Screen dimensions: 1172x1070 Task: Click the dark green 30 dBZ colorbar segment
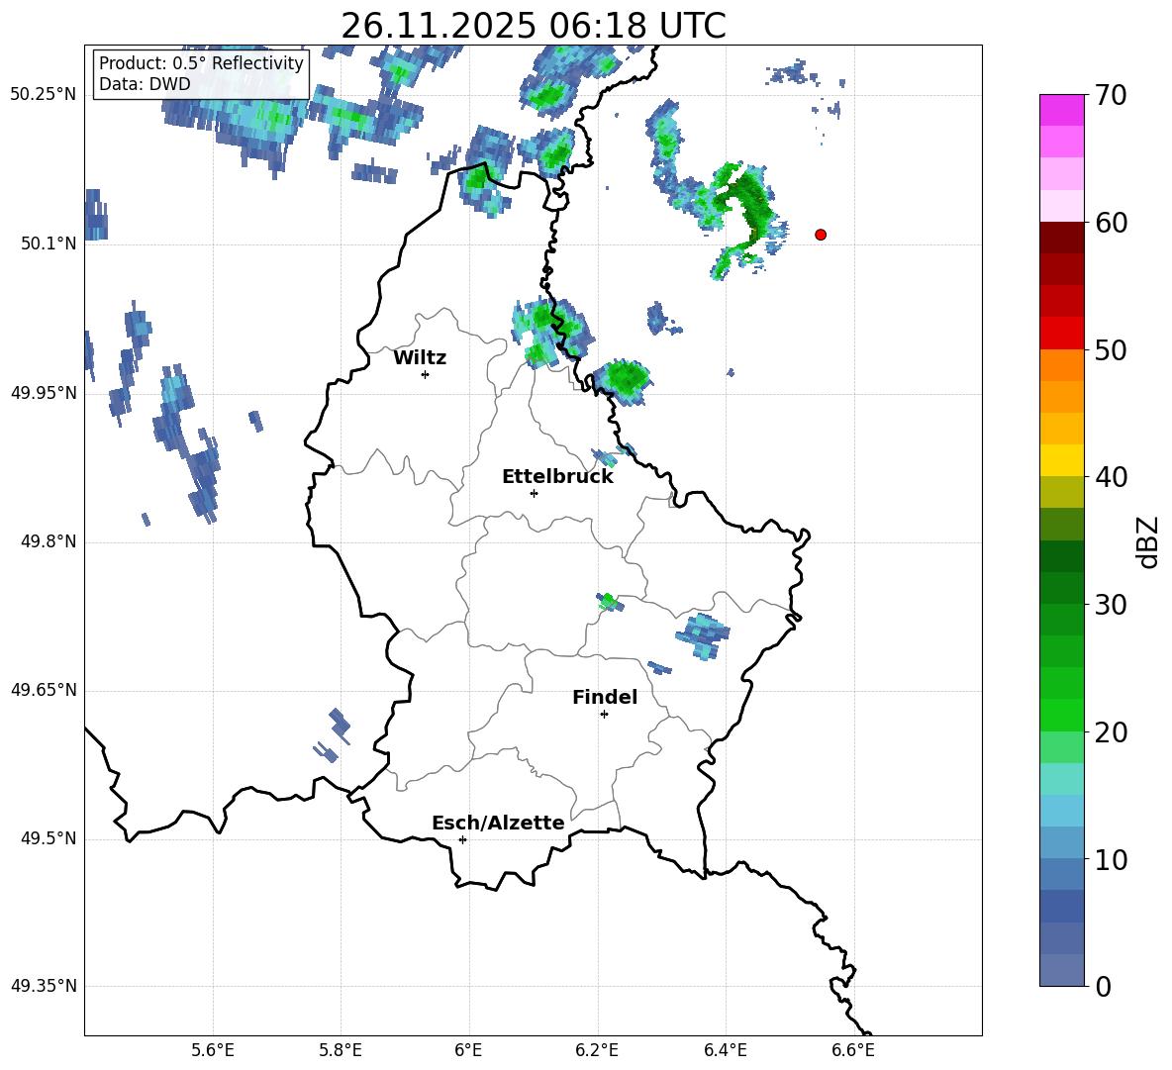(1062, 587)
